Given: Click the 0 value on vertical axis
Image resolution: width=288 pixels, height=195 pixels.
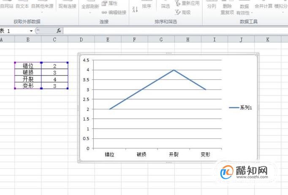Looking at the screenshot, I should pos(88,149).
